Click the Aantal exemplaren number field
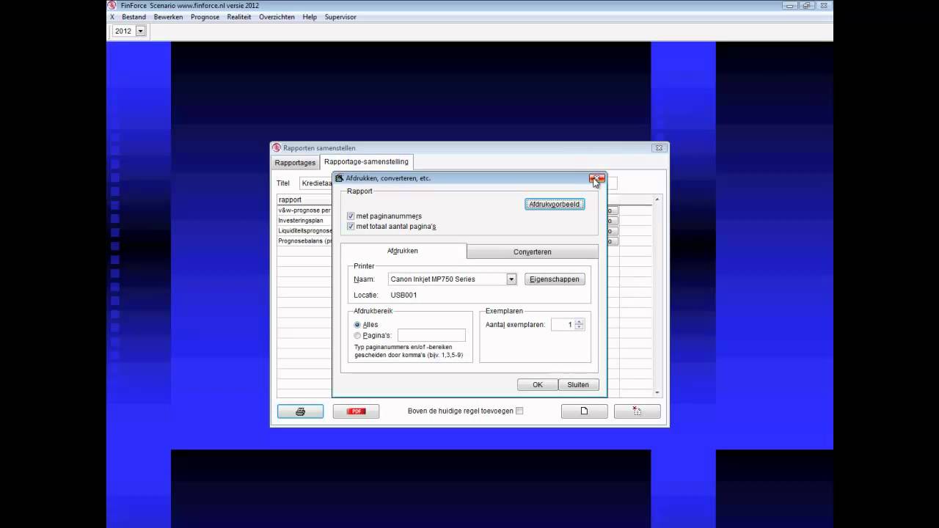 click(x=562, y=325)
